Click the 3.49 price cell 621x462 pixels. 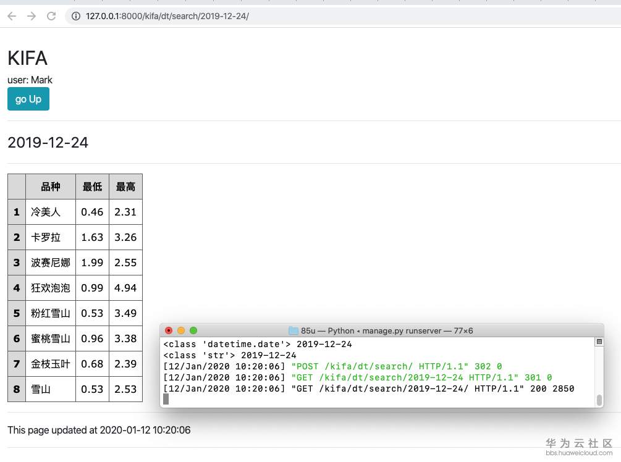(x=125, y=313)
